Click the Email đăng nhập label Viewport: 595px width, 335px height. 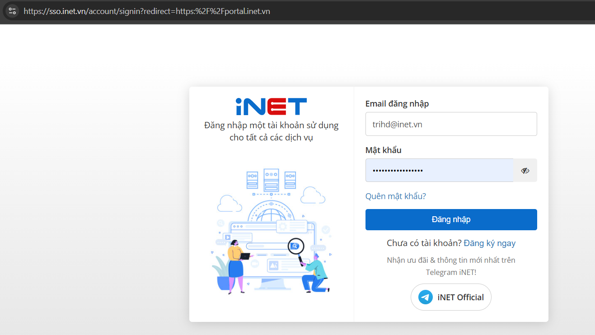click(397, 104)
